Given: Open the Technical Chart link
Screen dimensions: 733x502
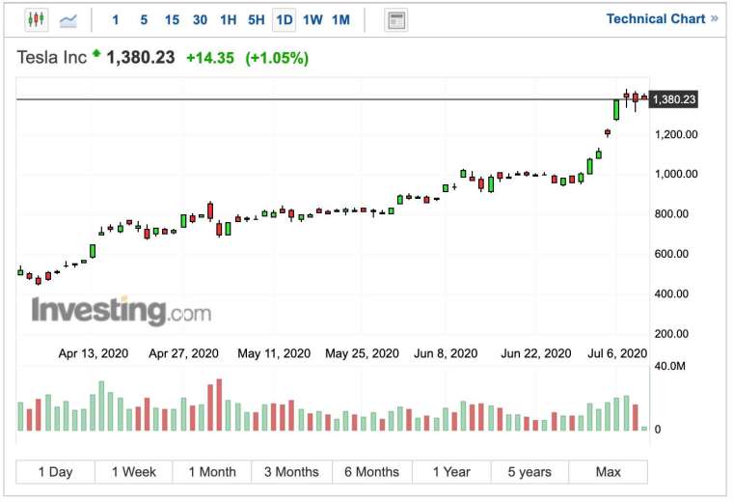Looking at the screenshot, I should coord(662,18).
